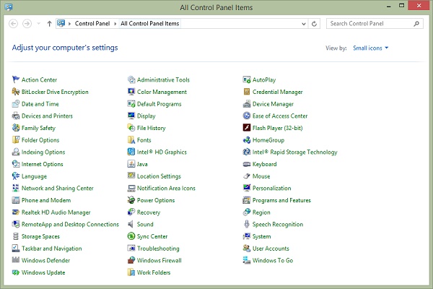Expand the root breadcrumb arrow before Control Panel

[x=69, y=24]
